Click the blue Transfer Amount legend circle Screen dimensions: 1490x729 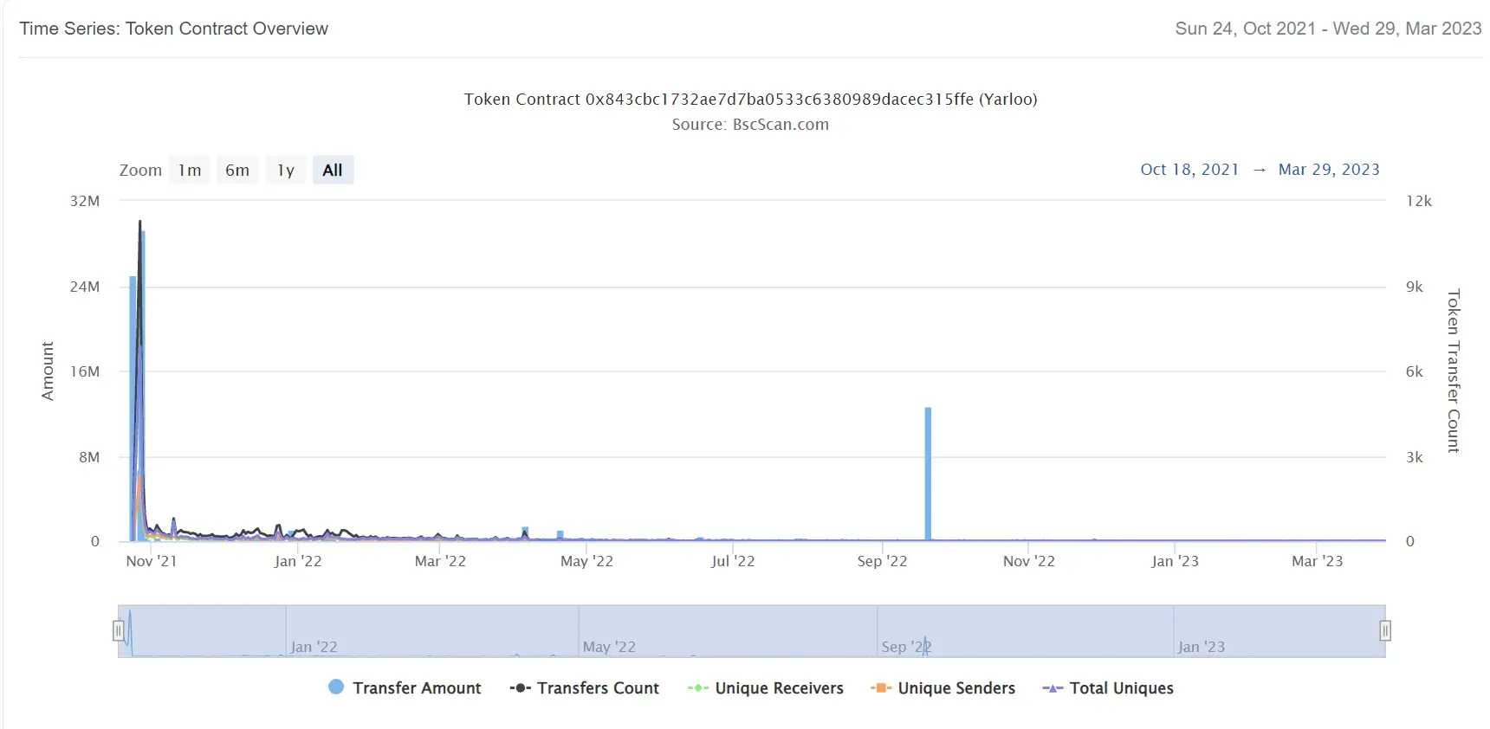(x=336, y=687)
